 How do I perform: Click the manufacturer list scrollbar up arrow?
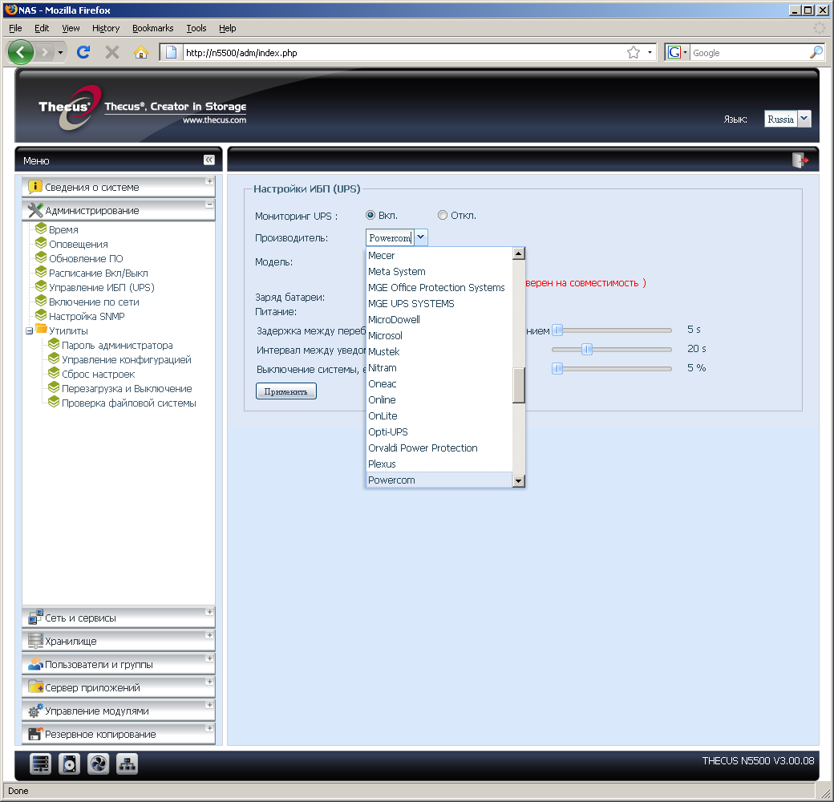(519, 253)
